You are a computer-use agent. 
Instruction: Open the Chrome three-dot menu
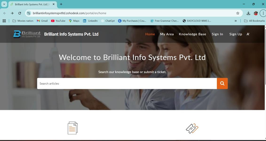click(263, 13)
